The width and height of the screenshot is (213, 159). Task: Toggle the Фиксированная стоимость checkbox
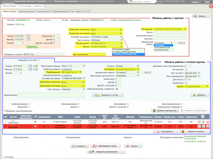point(117,89)
